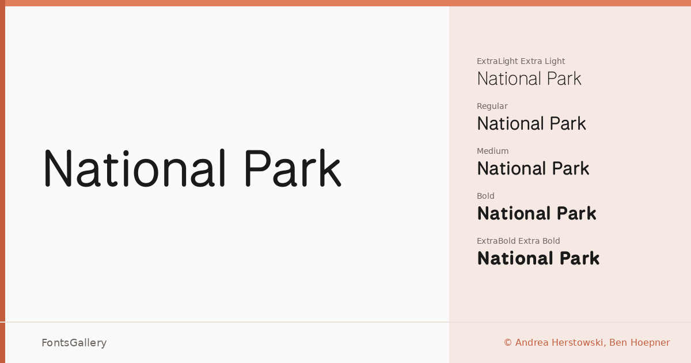The height and width of the screenshot is (363, 691).
Task: Select the 'ExtraLight Extra Light' weight label
Action: click(x=521, y=61)
